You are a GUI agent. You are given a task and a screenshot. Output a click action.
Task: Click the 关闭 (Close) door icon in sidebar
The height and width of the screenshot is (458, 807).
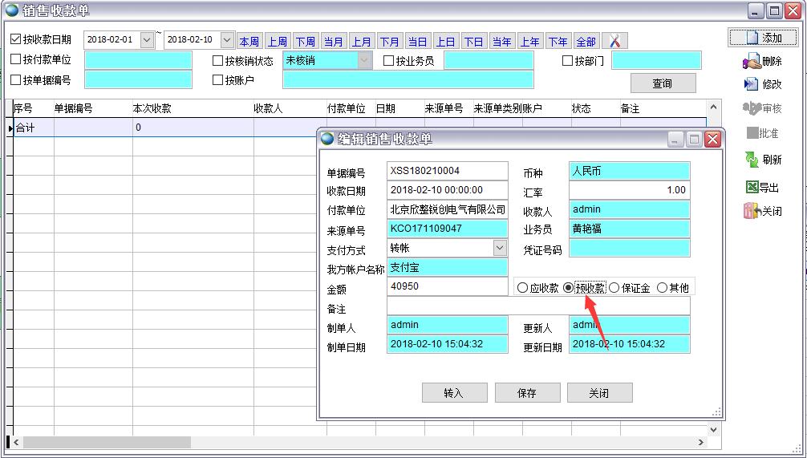(752, 212)
